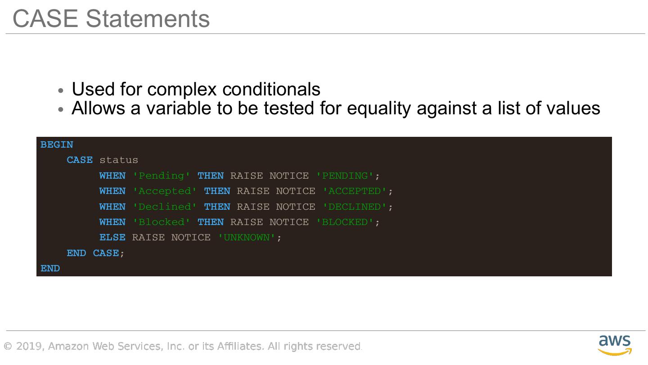Click the BEGIN keyword in the code
Viewport: 648px width, 365px height.
click(57, 144)
